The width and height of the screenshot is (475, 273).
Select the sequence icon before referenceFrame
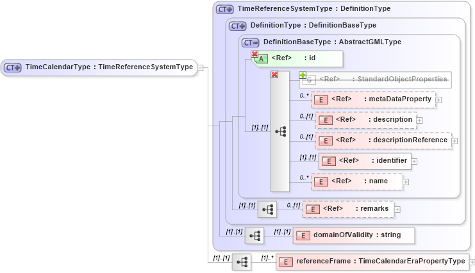(x=242, y=262)
